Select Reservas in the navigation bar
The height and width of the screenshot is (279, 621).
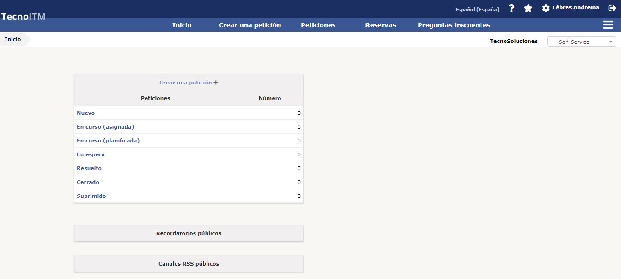(380, 25)
